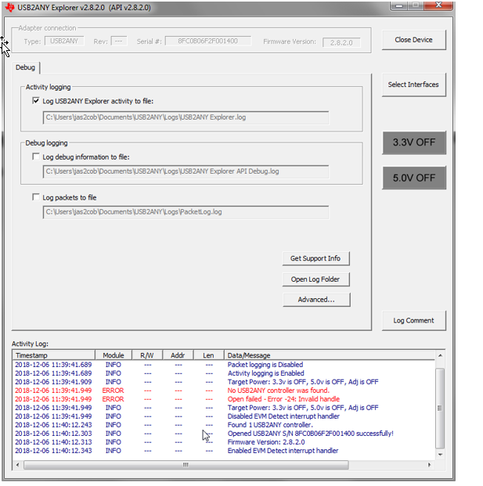Enable Log debug information to file
The height and width of the screenshot is (486, 483).
pyautogui.click(x=36, y=157)
